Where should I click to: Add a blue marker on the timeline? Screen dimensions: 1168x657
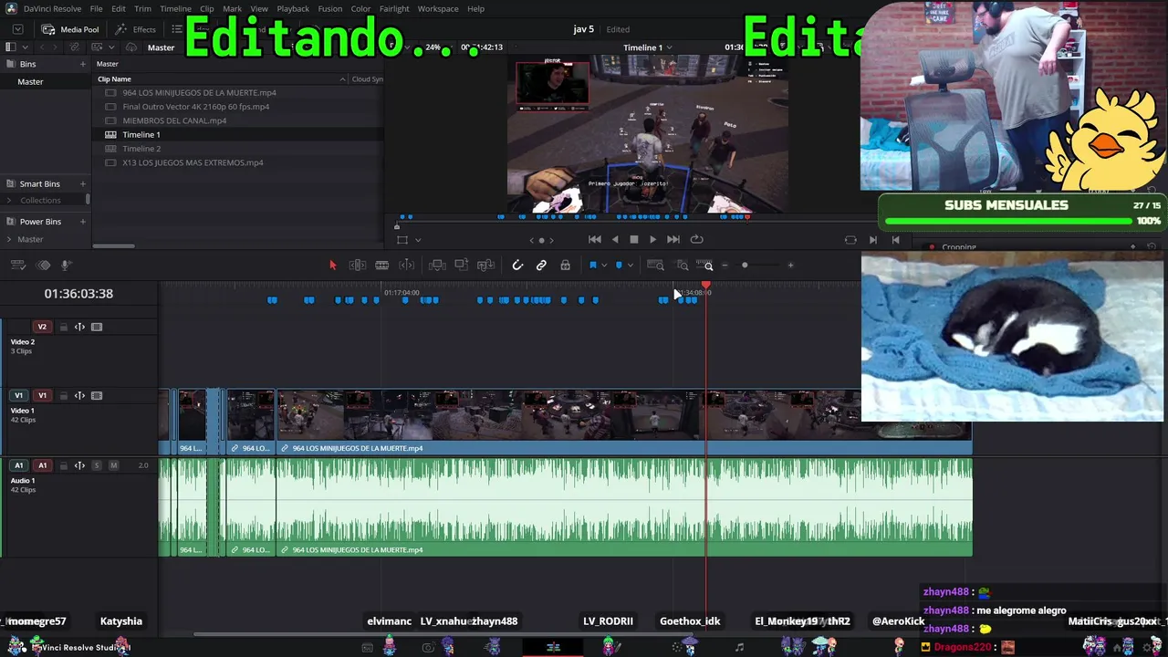(619, 266)
